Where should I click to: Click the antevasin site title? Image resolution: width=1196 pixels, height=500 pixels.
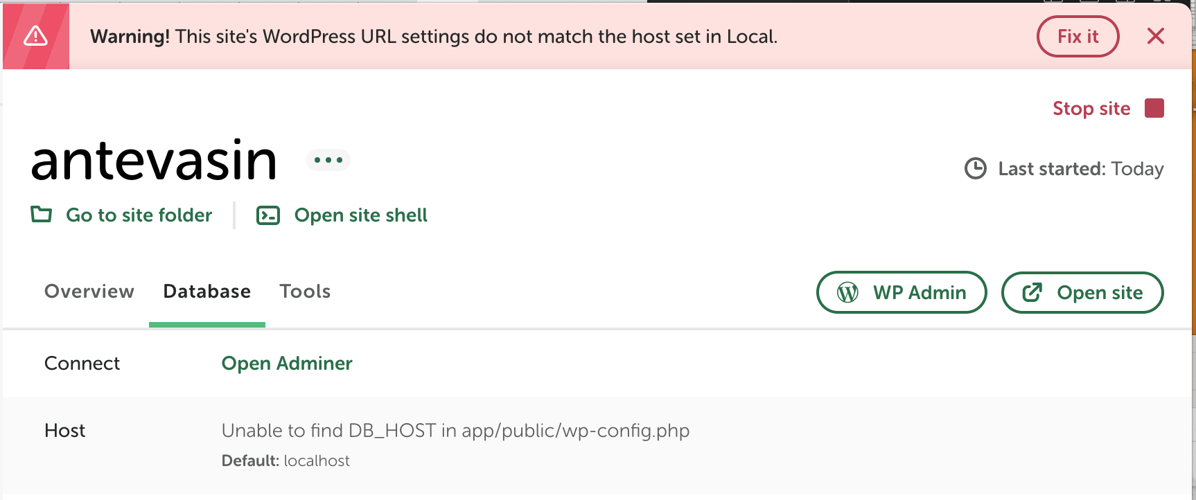154,161
